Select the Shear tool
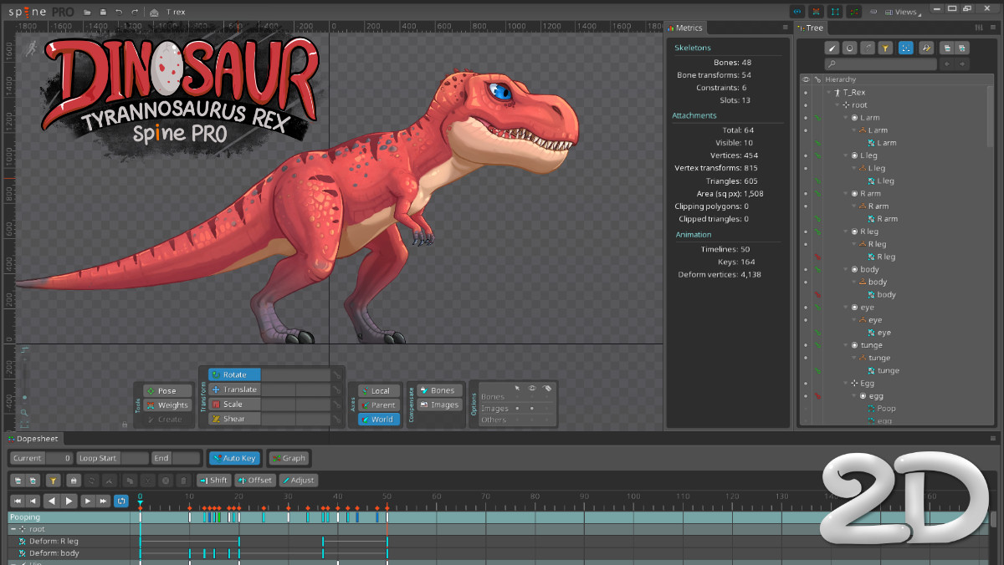Screen dimensions: 1004x565 coord(233,419)
